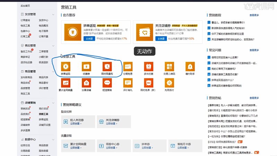Open the 催付助手 bell icon

pyautogui.click(x=190, y=67)
